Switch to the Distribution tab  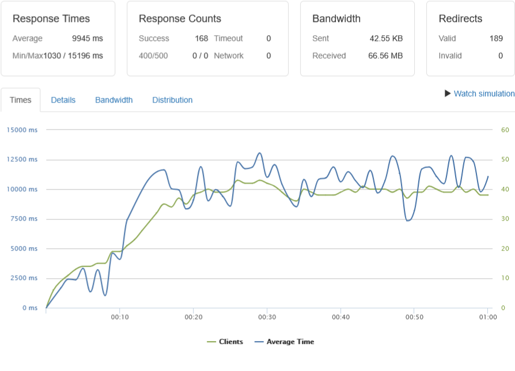172,100
